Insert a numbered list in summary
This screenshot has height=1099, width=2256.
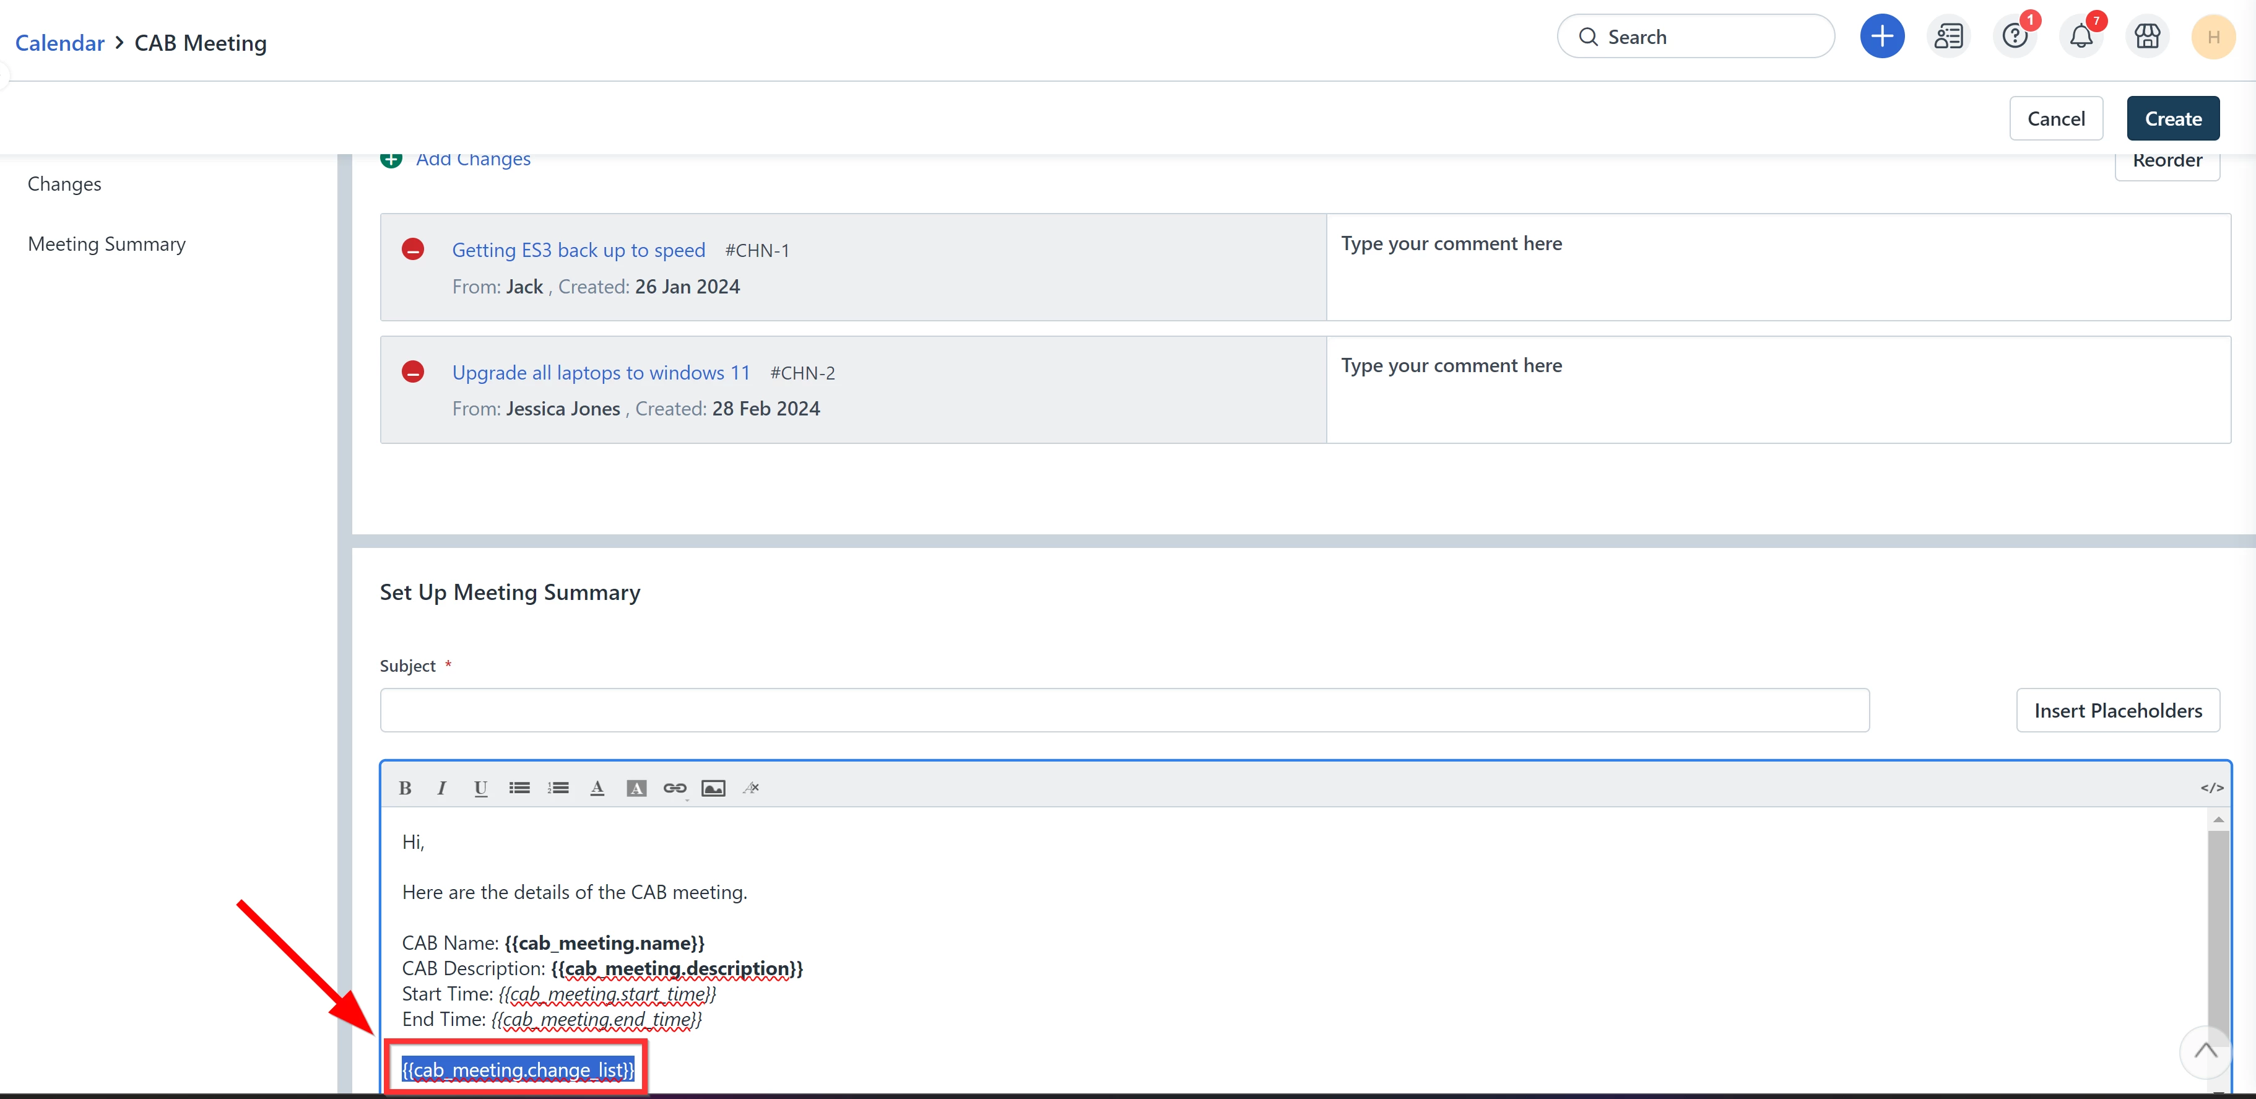(558, 788)
